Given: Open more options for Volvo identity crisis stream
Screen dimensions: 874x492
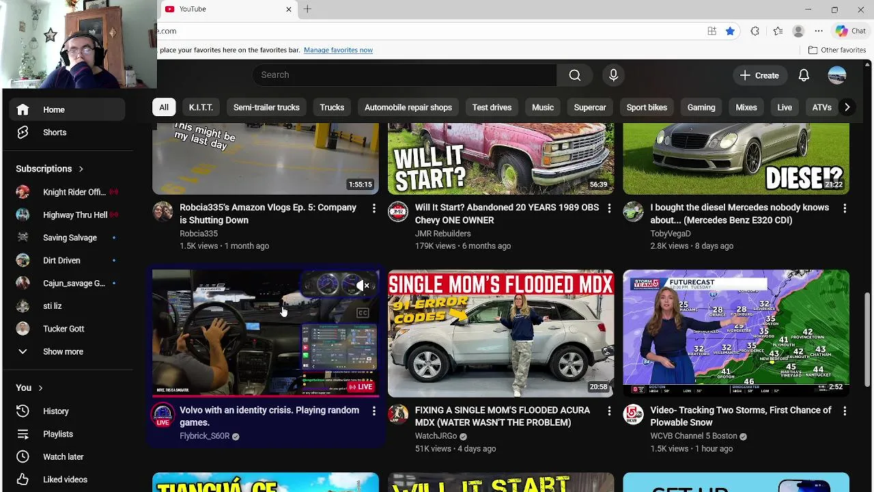Looking at the screenshot, I should click(x=373, y=411).
